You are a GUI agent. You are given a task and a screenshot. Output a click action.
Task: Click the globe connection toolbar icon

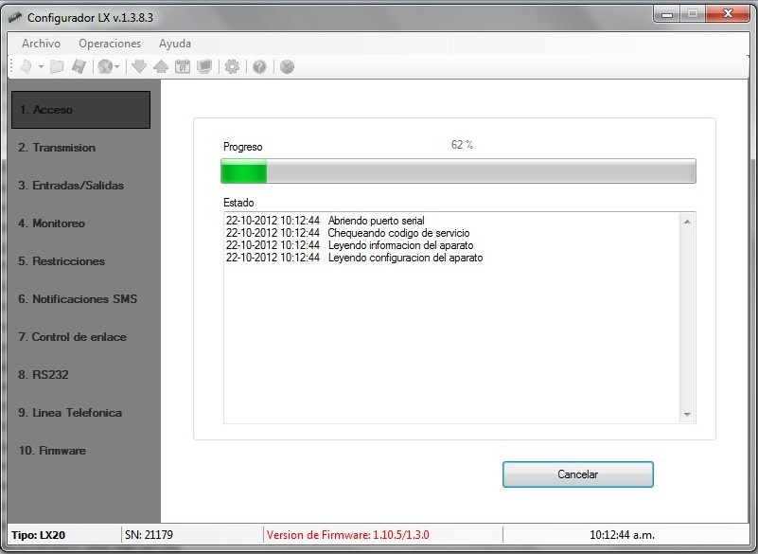105,66
